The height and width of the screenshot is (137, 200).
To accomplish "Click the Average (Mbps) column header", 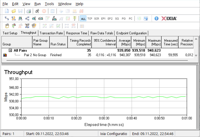I will [x=124, y=42].
